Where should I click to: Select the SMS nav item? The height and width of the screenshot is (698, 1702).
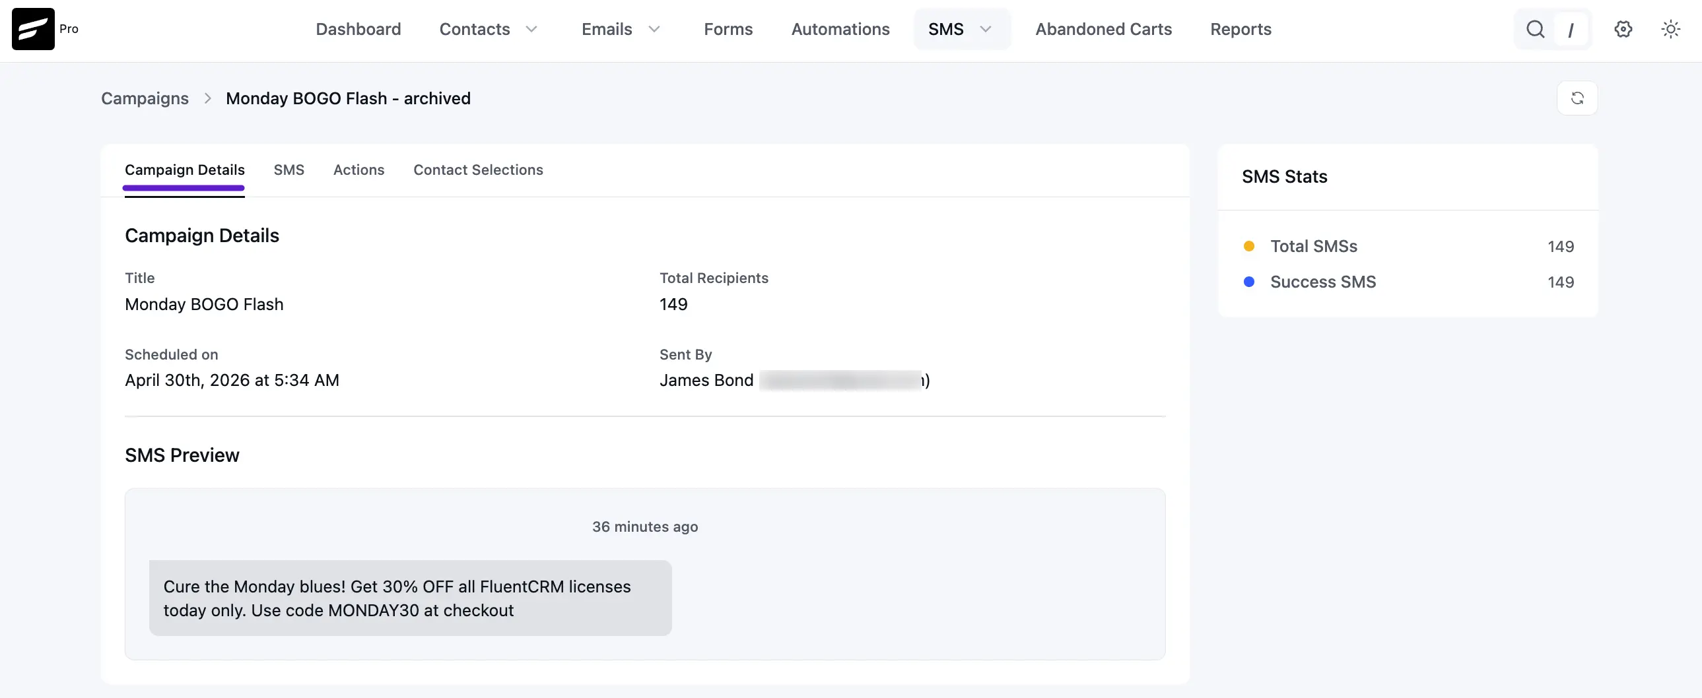pos(945,29)
